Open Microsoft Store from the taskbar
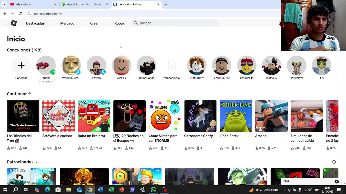The width and height of the screenshot is (346, 194). 58,190
